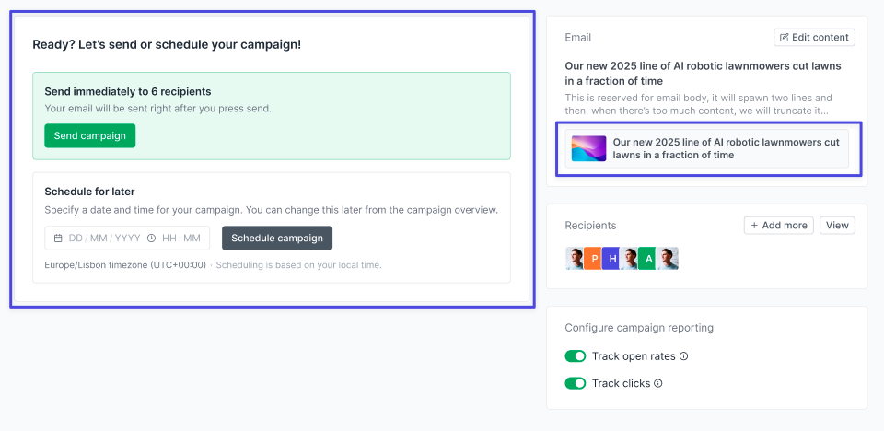View the full recipients list

(837, 226)
